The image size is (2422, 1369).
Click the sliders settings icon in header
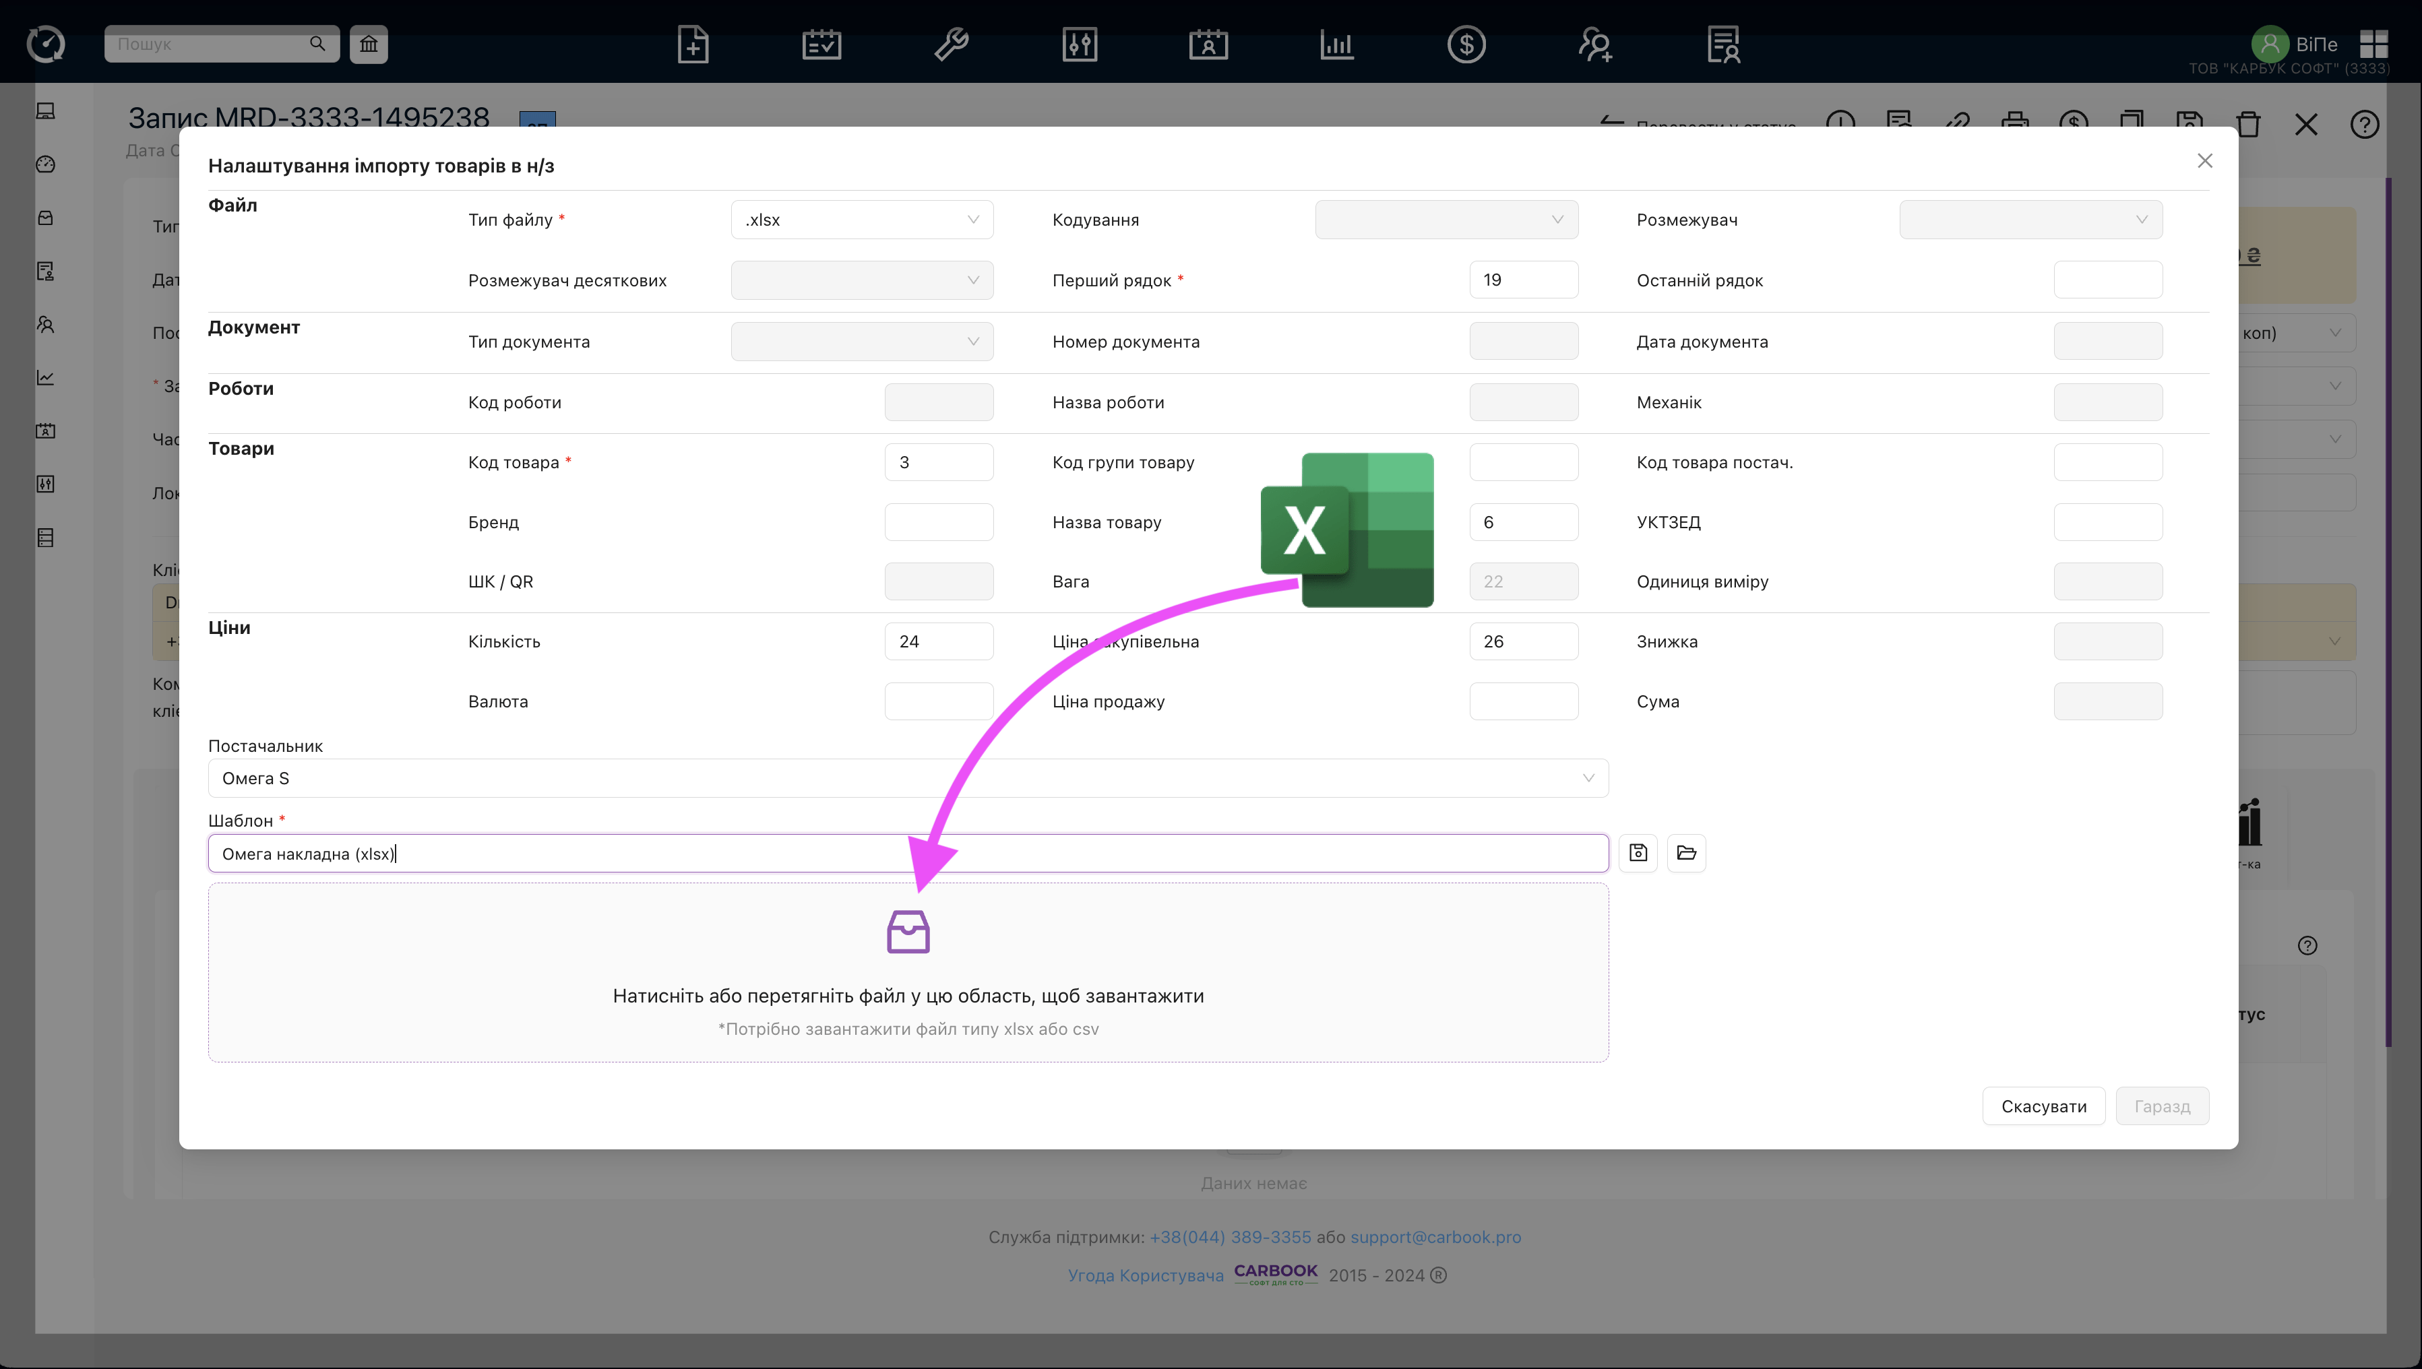click(1080, 44)
